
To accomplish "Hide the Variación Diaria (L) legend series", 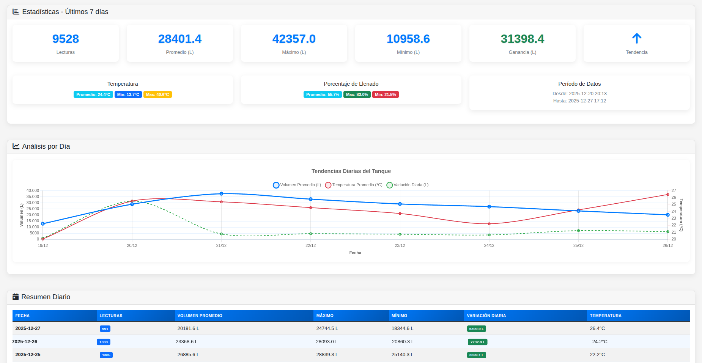I will [x=407, y=185].
